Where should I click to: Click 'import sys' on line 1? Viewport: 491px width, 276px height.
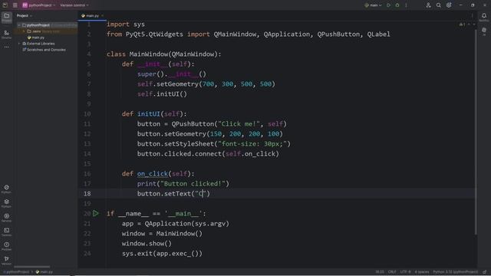[x=126, y=24]
